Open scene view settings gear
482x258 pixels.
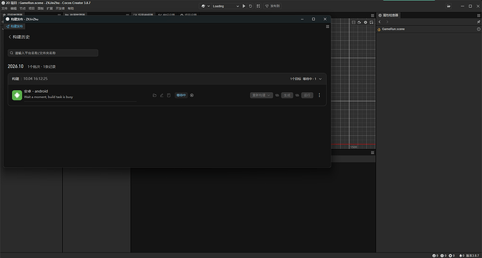[365, 22]
